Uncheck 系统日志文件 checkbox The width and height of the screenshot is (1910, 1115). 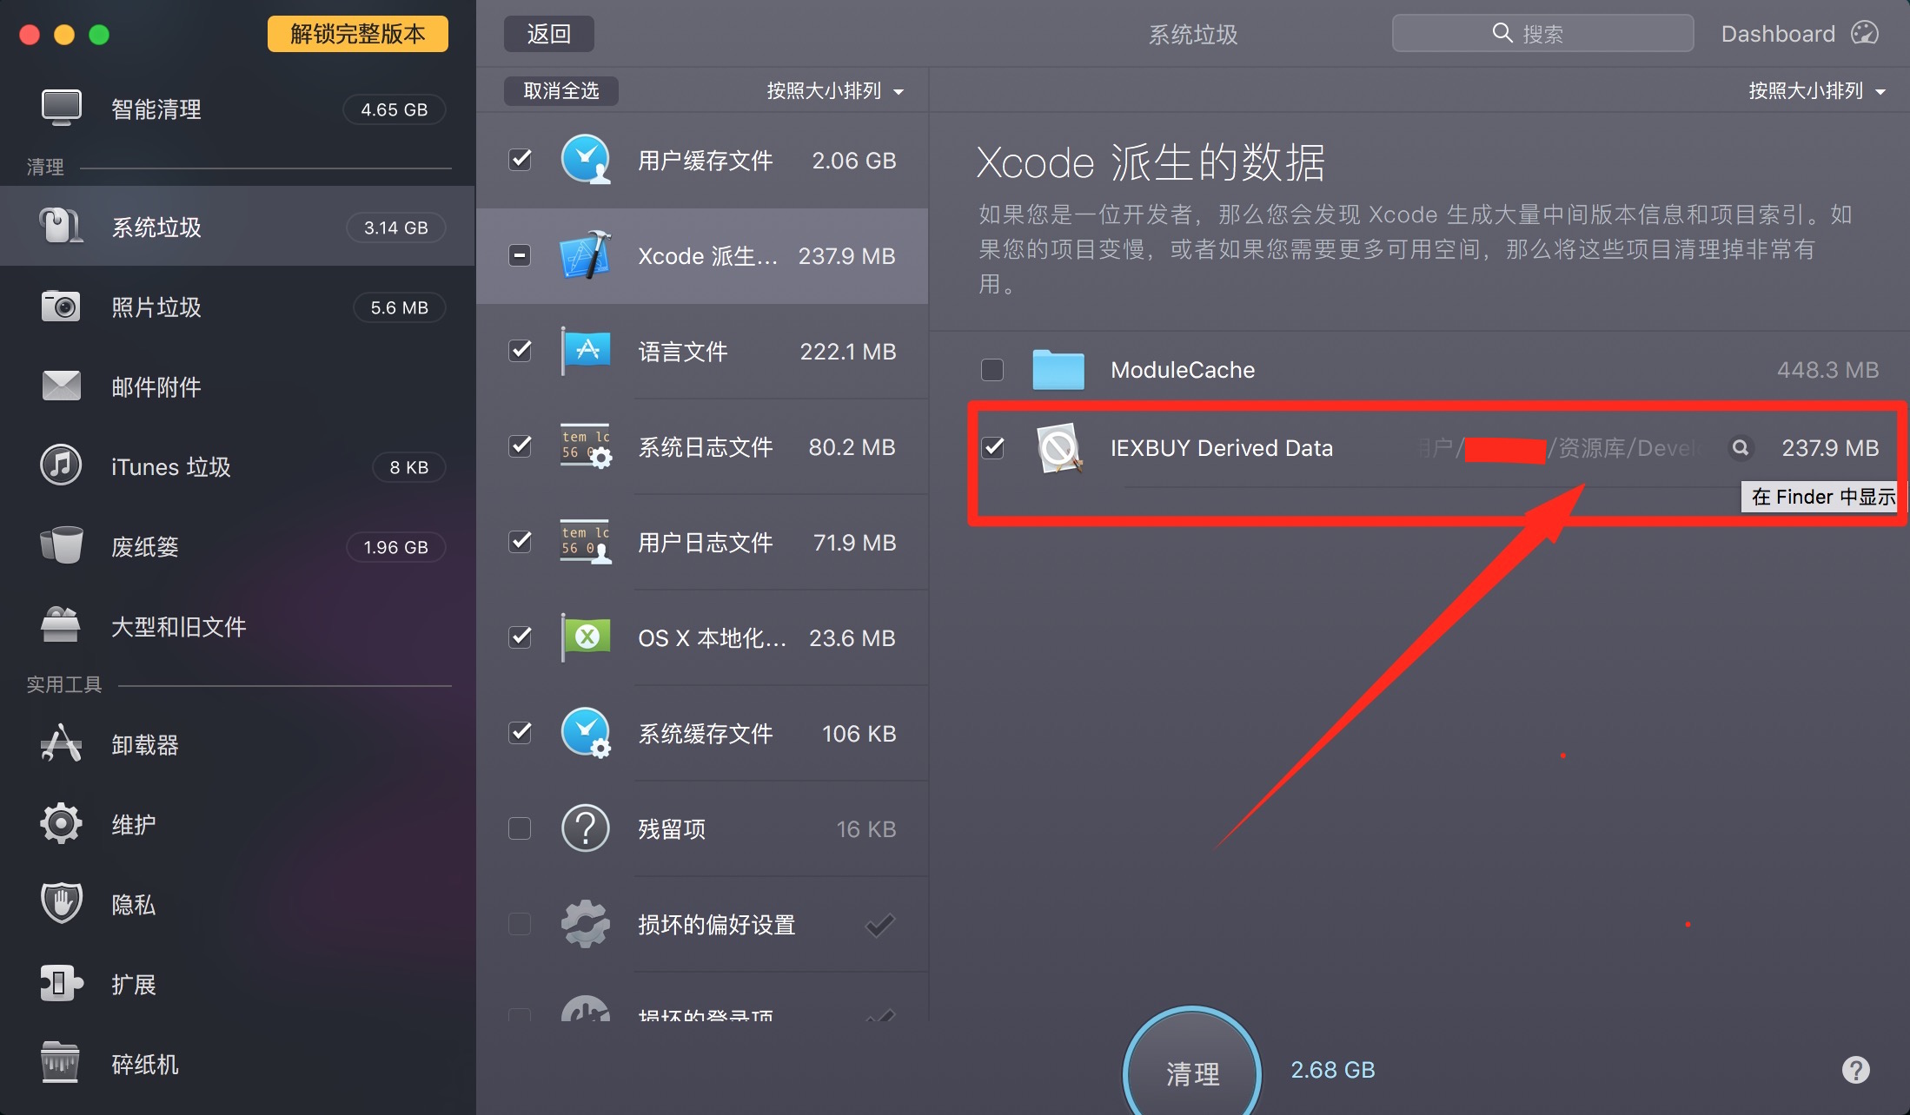click(x=520, y=446)
